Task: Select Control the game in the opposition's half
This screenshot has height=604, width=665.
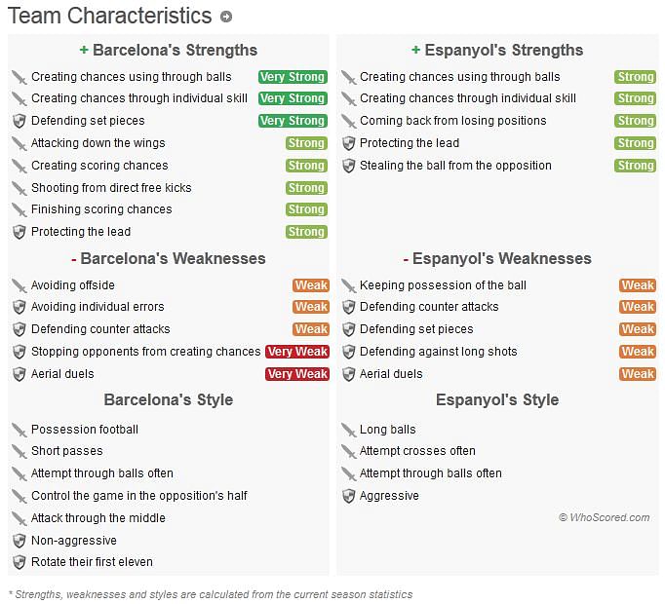Action: tap(139, 496)
